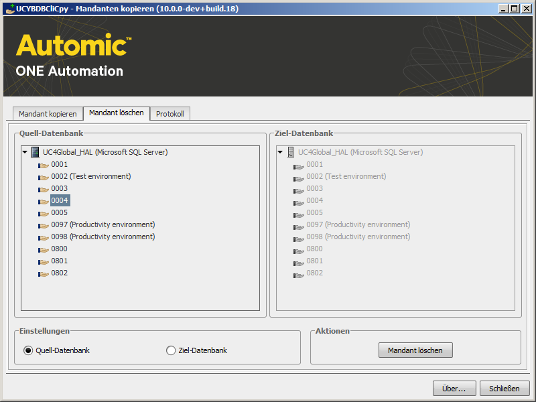Screen dimensions: 536x402
Task: Click the greyed client icon beside 0004 in Ziel-Datenbank
Action: tap(298, 203)
